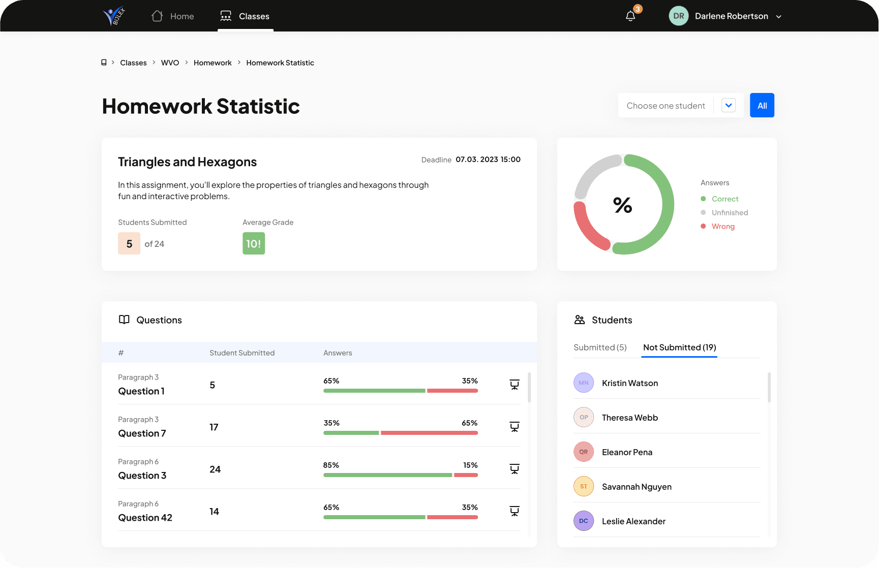Click the DR user avatar
The image size is (879, 568).
679,16
